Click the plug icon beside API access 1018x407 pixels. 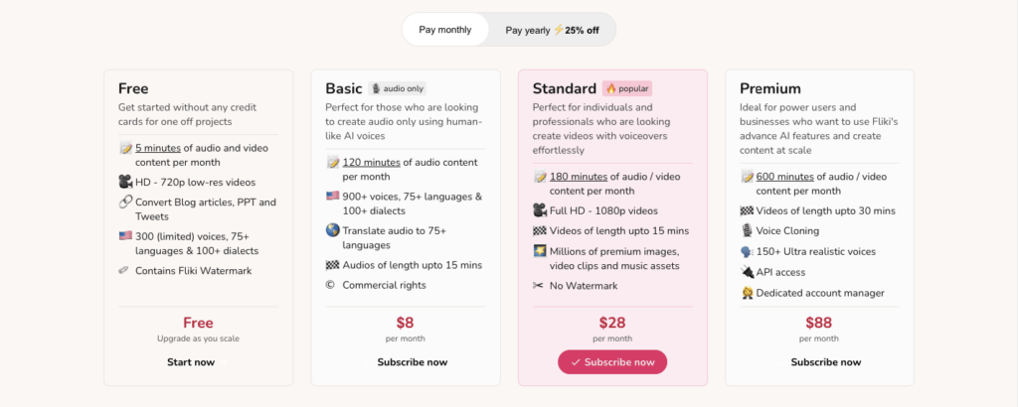[747, 272]
